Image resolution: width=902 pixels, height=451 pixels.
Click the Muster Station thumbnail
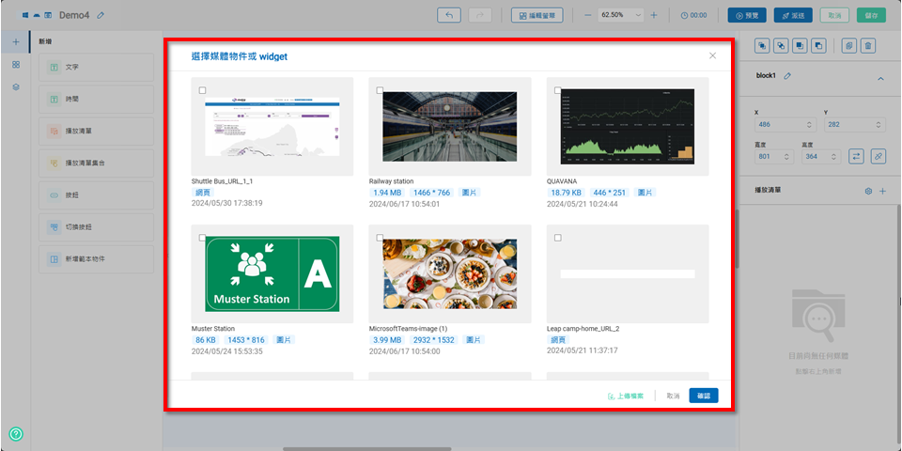tap(272, 273)
